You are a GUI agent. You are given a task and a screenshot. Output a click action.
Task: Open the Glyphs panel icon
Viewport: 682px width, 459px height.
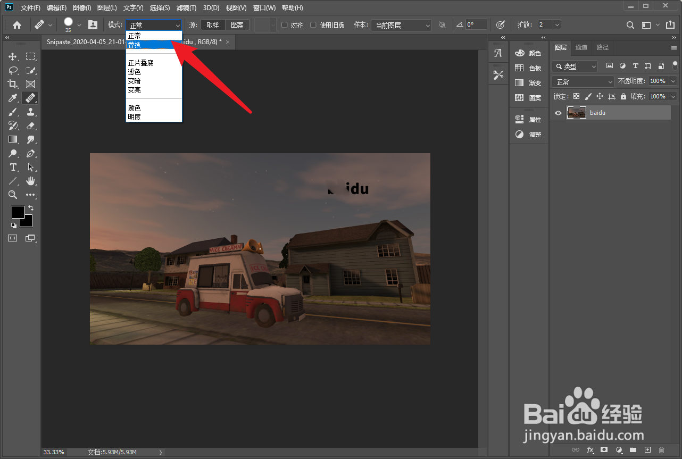point(498,53)
